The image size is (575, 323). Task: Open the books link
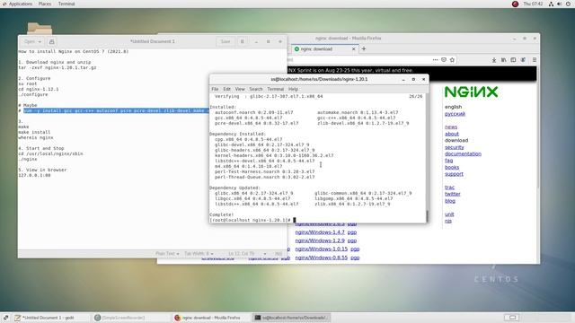coord(452,168)
